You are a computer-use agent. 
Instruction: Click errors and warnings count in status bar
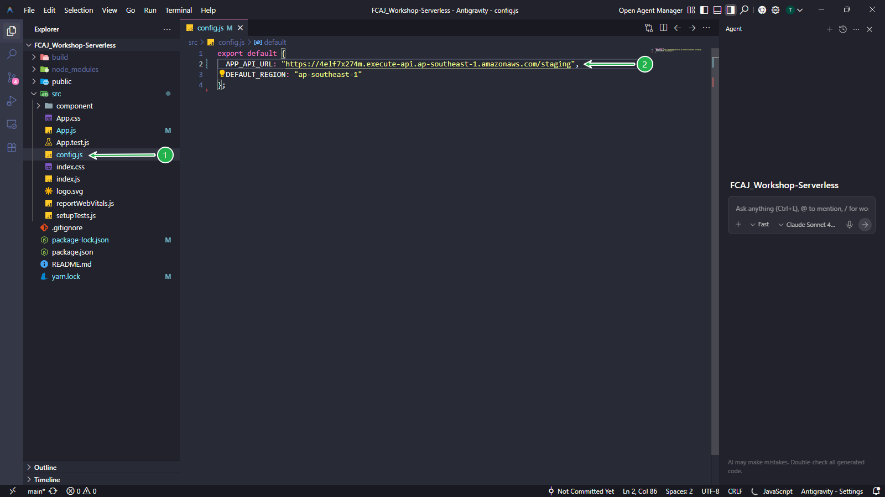pyautogui.click(x=81, y=491)
